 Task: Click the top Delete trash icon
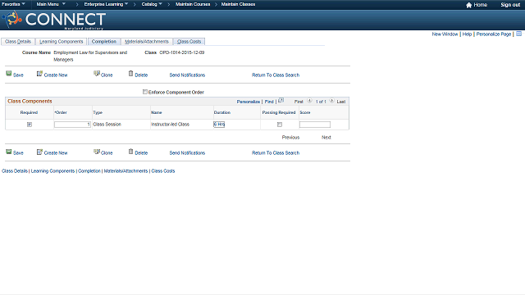[x=131, y=74]
